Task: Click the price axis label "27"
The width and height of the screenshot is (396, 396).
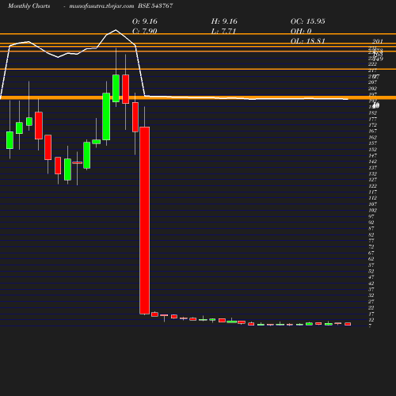Action: click(371, 302)
